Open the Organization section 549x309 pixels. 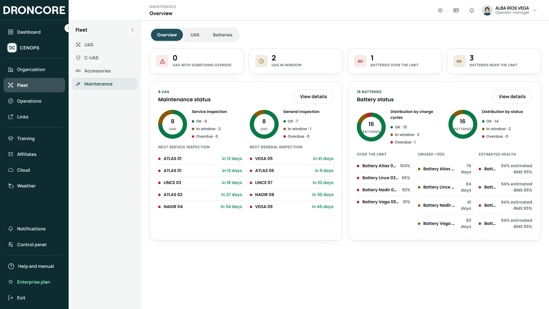coord(34,70)
